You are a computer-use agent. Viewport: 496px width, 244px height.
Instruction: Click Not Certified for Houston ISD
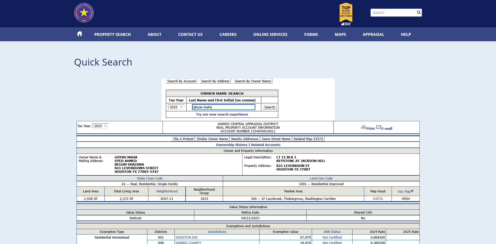click(332, 238)
